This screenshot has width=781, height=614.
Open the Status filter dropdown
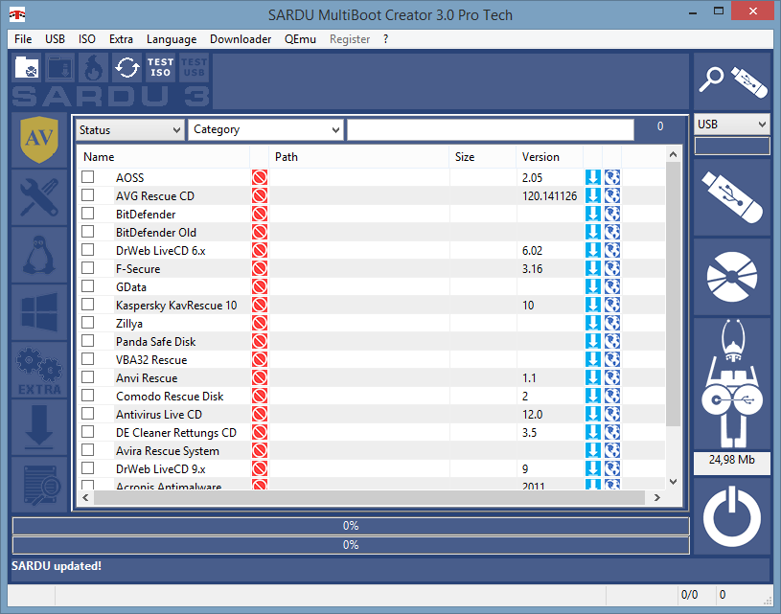point(130,130)
